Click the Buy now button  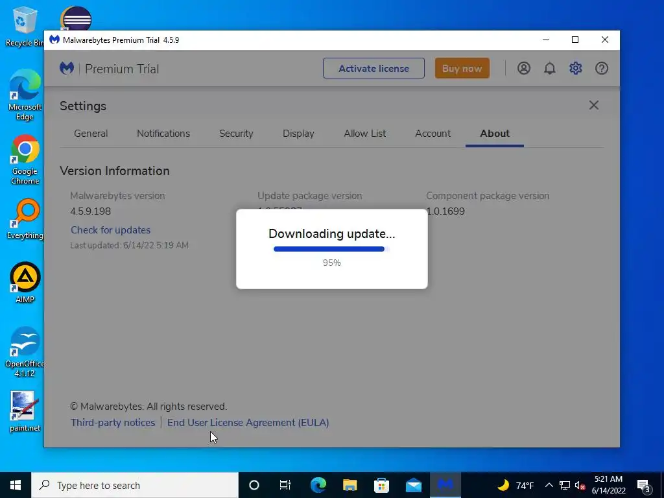point(462,68)
